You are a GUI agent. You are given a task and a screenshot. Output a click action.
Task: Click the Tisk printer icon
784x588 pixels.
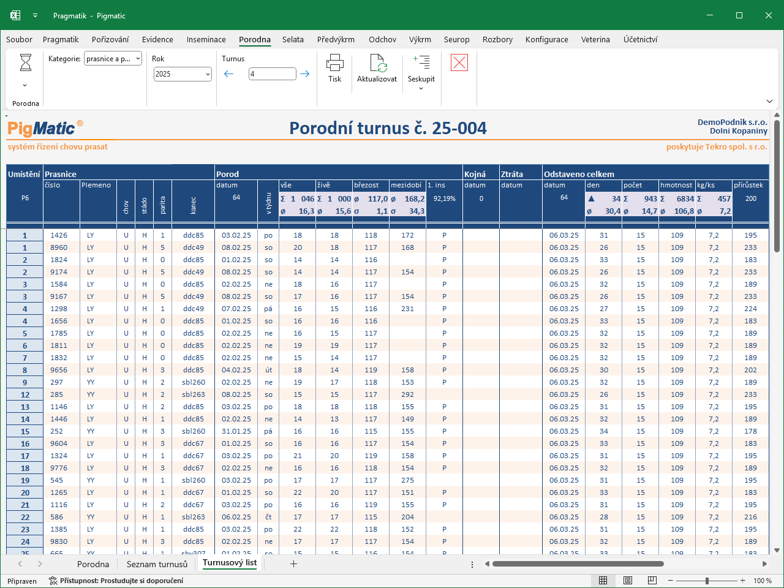[335, 62]
